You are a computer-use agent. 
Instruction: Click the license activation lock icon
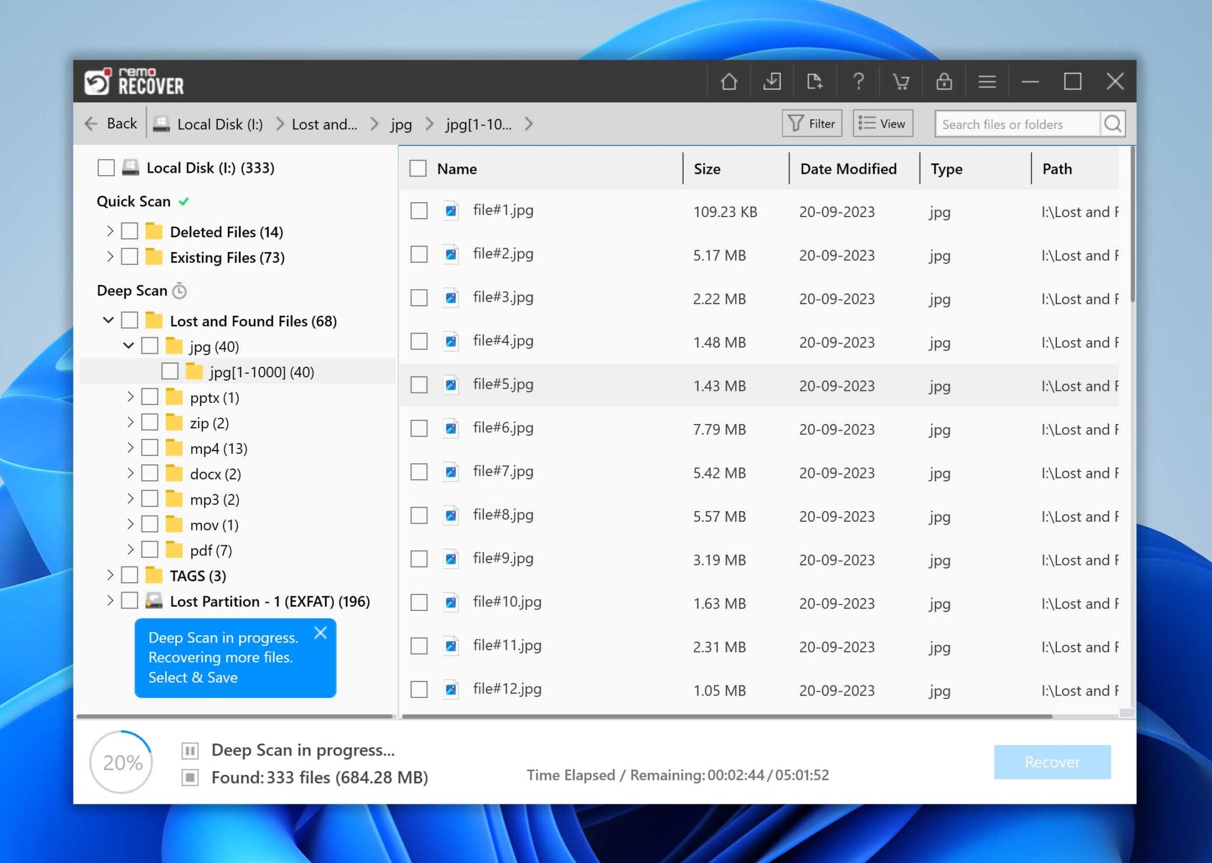(945, 81)
